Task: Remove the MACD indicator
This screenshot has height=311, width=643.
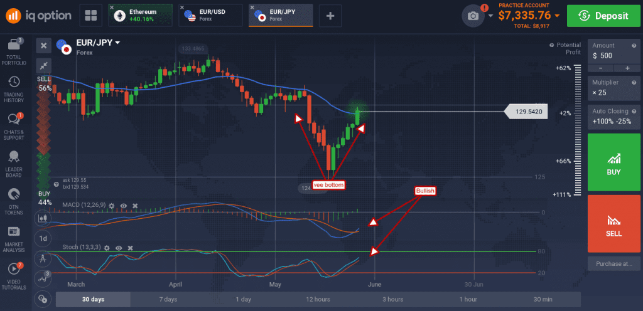Action: pyautogui.click(x=135, y=205)
